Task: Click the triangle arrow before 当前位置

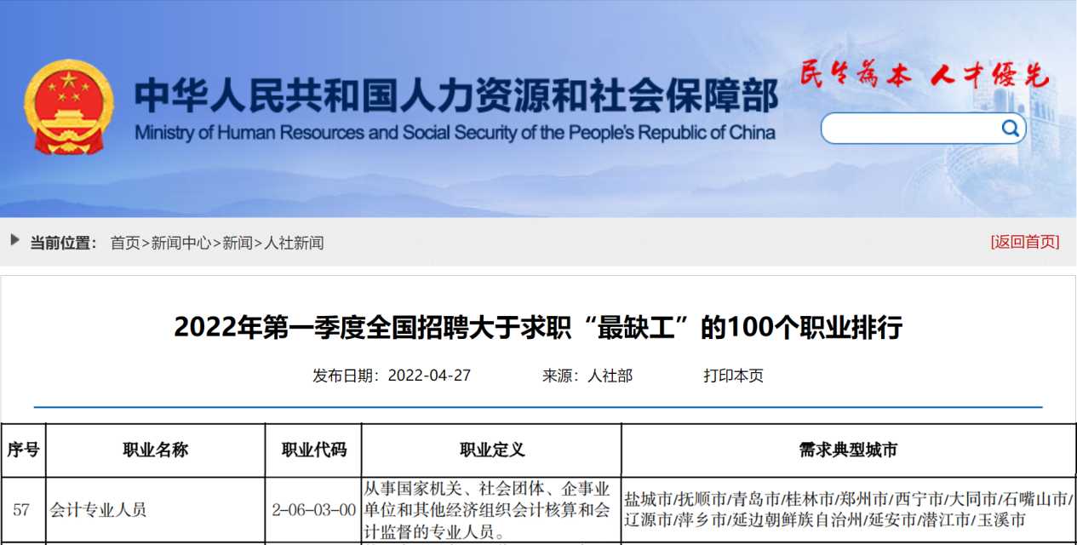Action: (x=15, y=241)
